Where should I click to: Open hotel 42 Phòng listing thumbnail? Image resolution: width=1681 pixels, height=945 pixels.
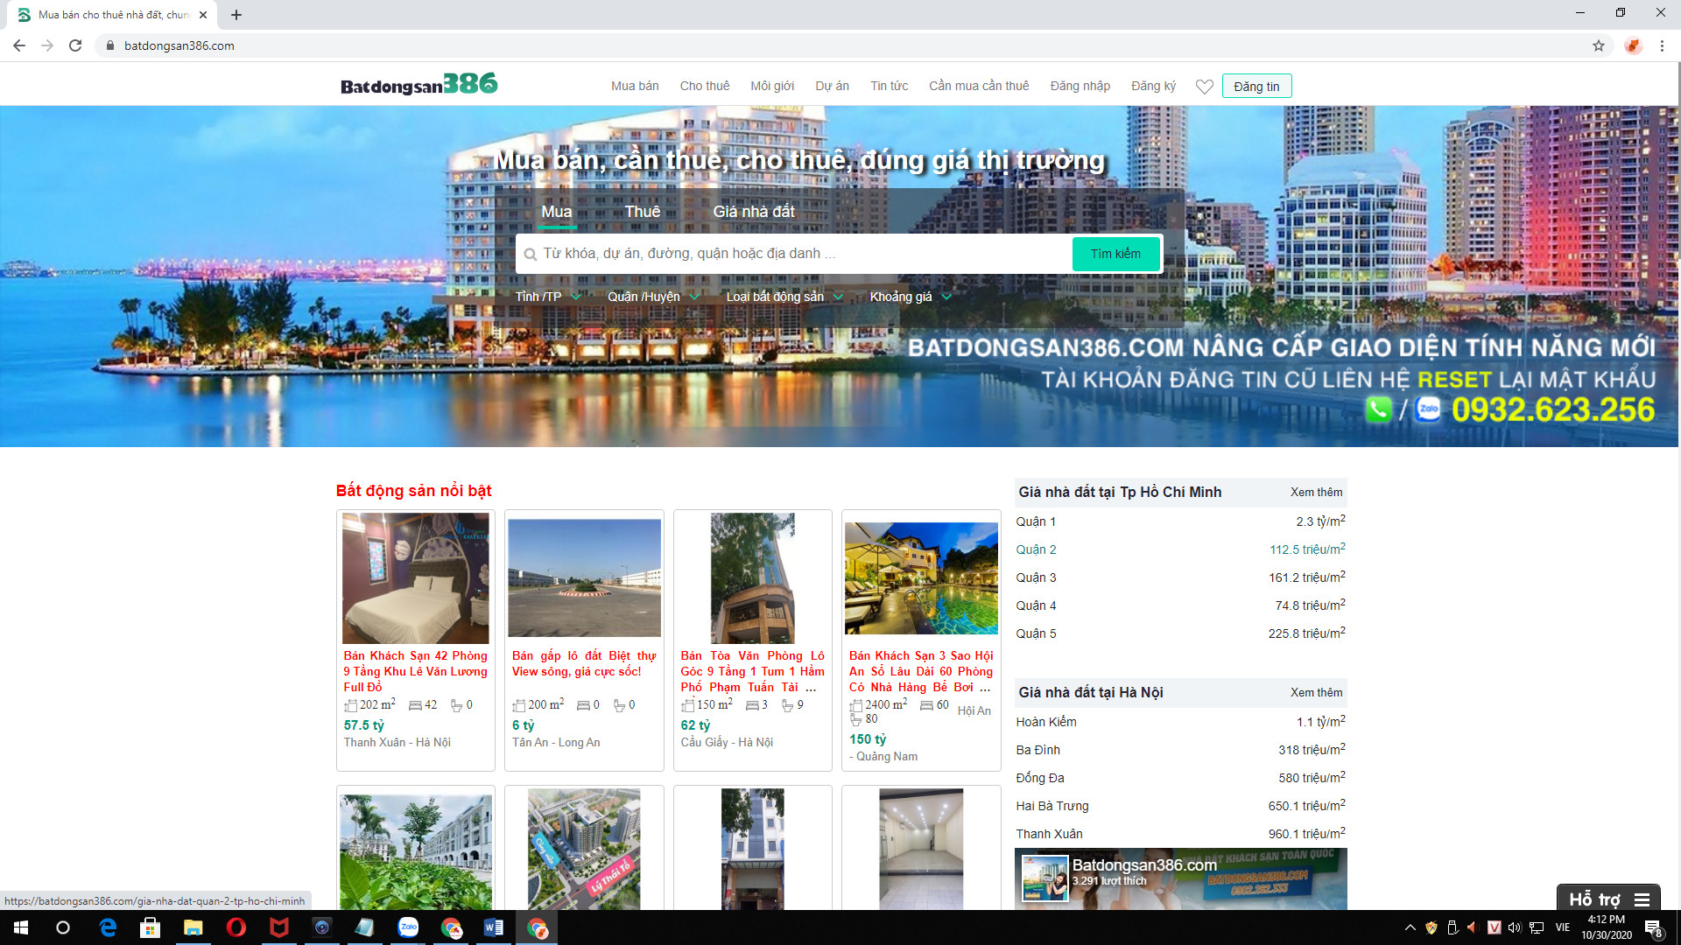(416, 578)
